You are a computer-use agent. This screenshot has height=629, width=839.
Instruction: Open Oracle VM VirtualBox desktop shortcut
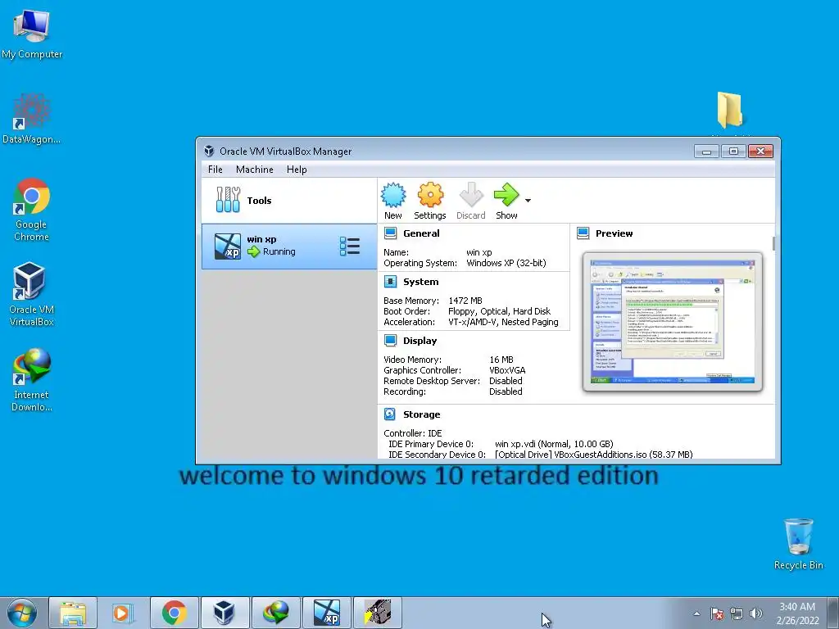32,294
